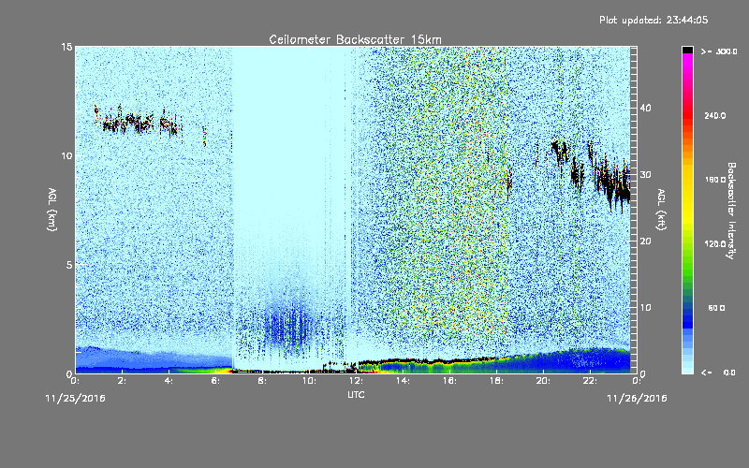This screenshot has height=468, width=749.
Task: Click the 14: hour tick label
Action: (403, 381)
